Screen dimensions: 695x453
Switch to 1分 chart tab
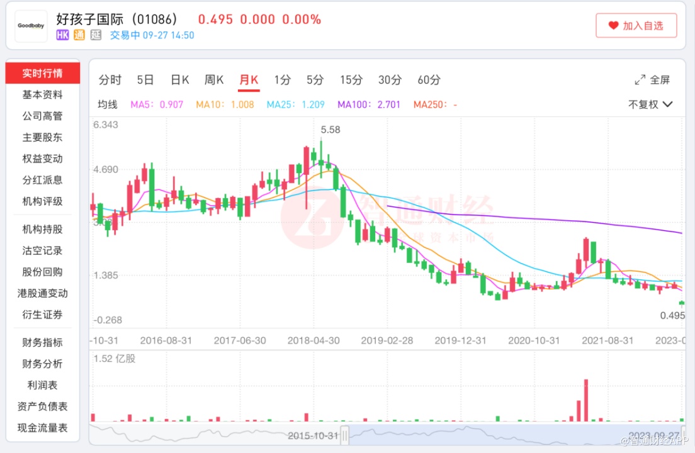click(x=282, y=80)
